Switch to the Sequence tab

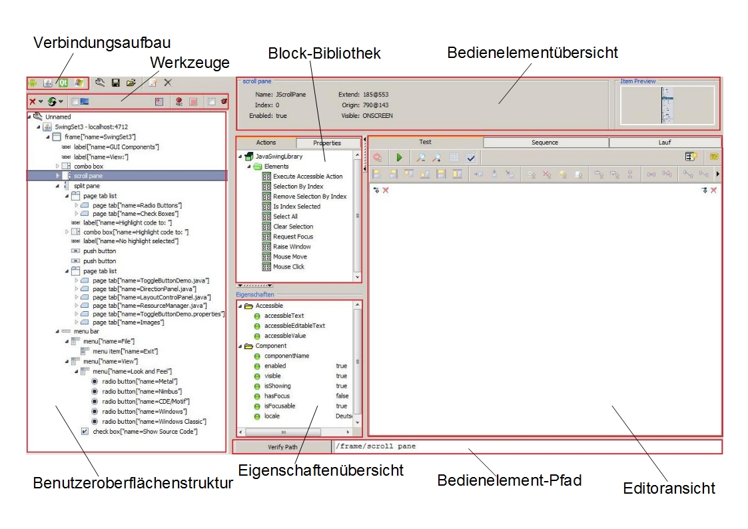point(544,142)
